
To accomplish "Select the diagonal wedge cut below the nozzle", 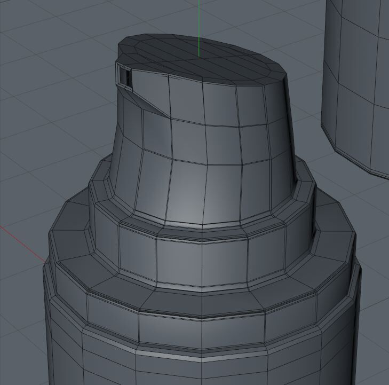I will pyautogui.click(x=144, y=103).
